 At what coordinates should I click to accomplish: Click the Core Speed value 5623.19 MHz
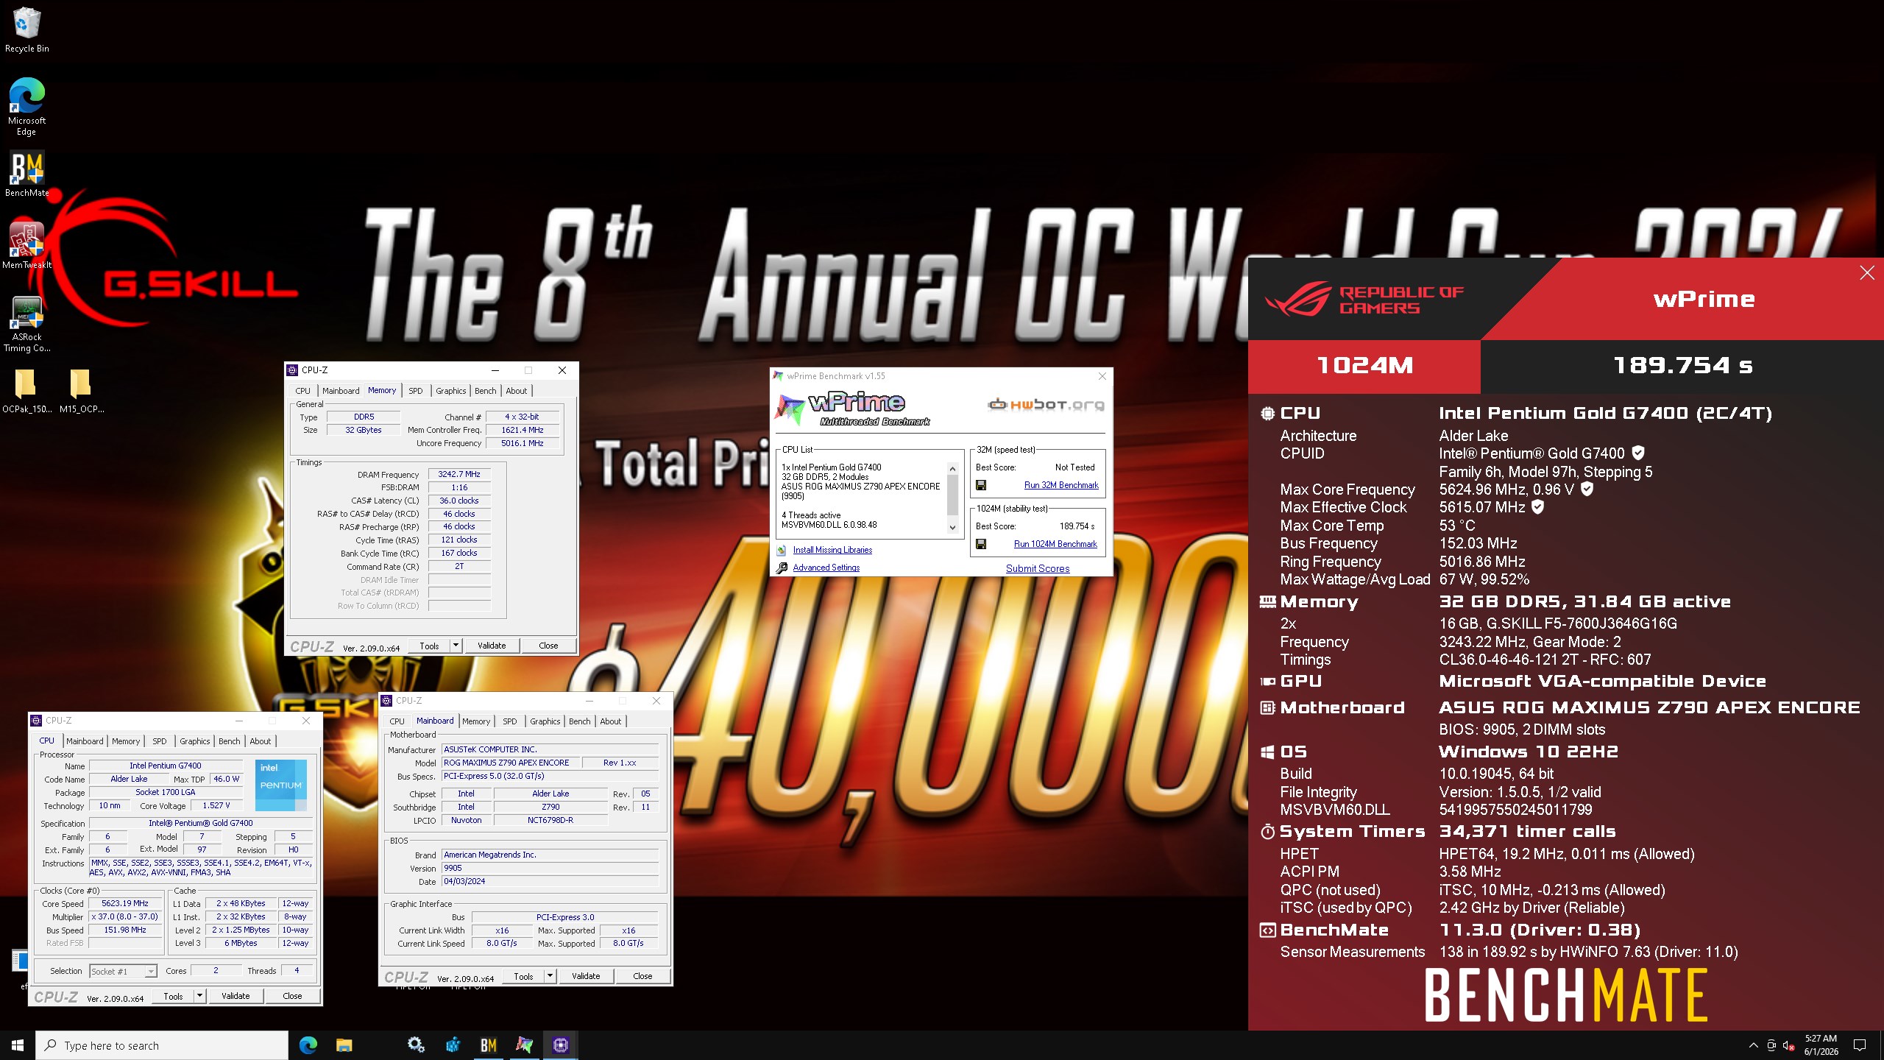tap(125, 903)
